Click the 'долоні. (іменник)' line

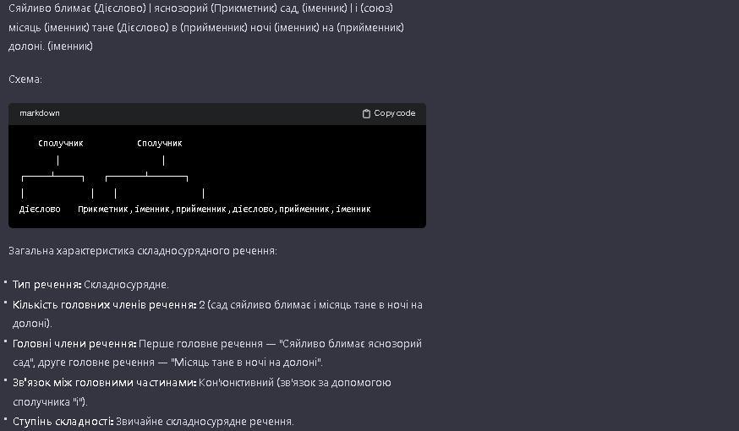tap(51, 46)
